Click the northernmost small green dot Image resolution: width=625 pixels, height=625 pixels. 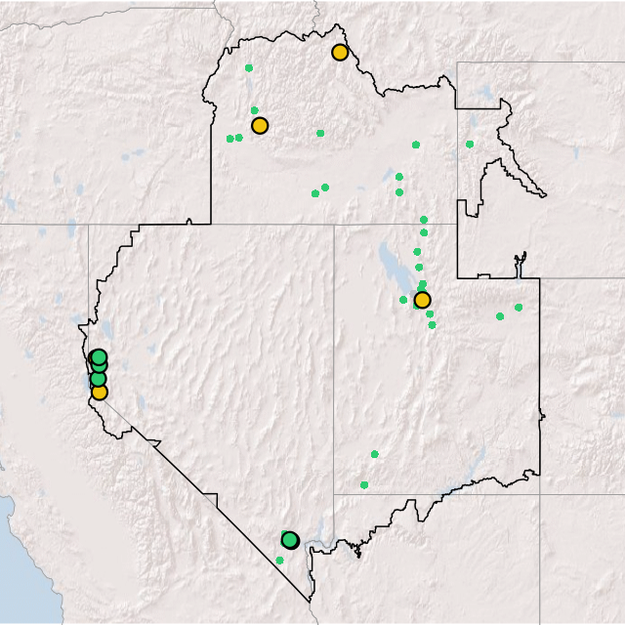pyautogui.click(x=249, y=68)
